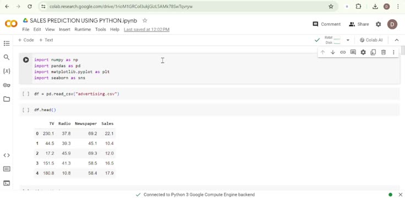Delete the cell with the trash icon
This screenshot has height=198, width=405.
[384, 52]
